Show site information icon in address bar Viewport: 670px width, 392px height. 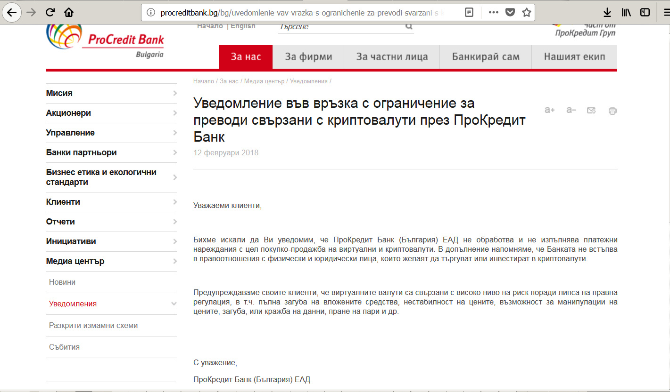pos(151,12)
